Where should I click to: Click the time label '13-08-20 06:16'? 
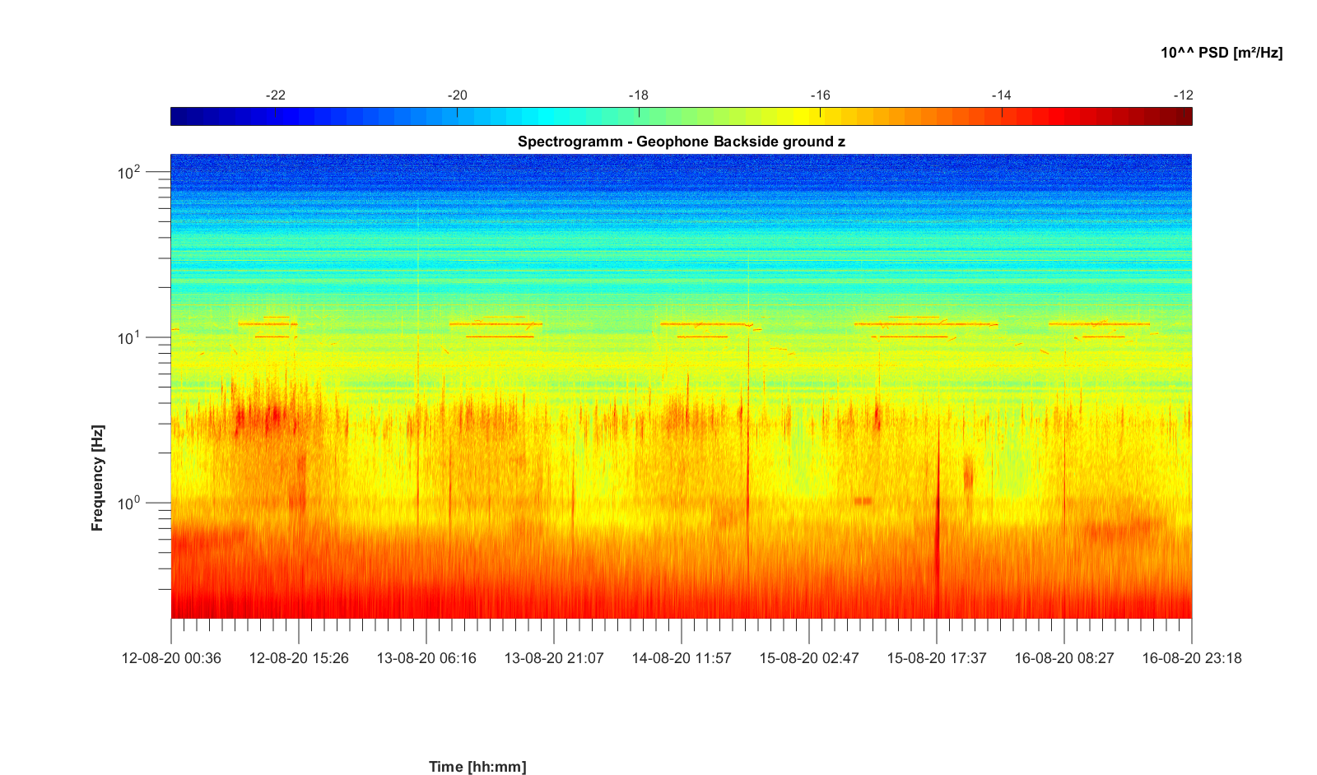click(426, 658)
